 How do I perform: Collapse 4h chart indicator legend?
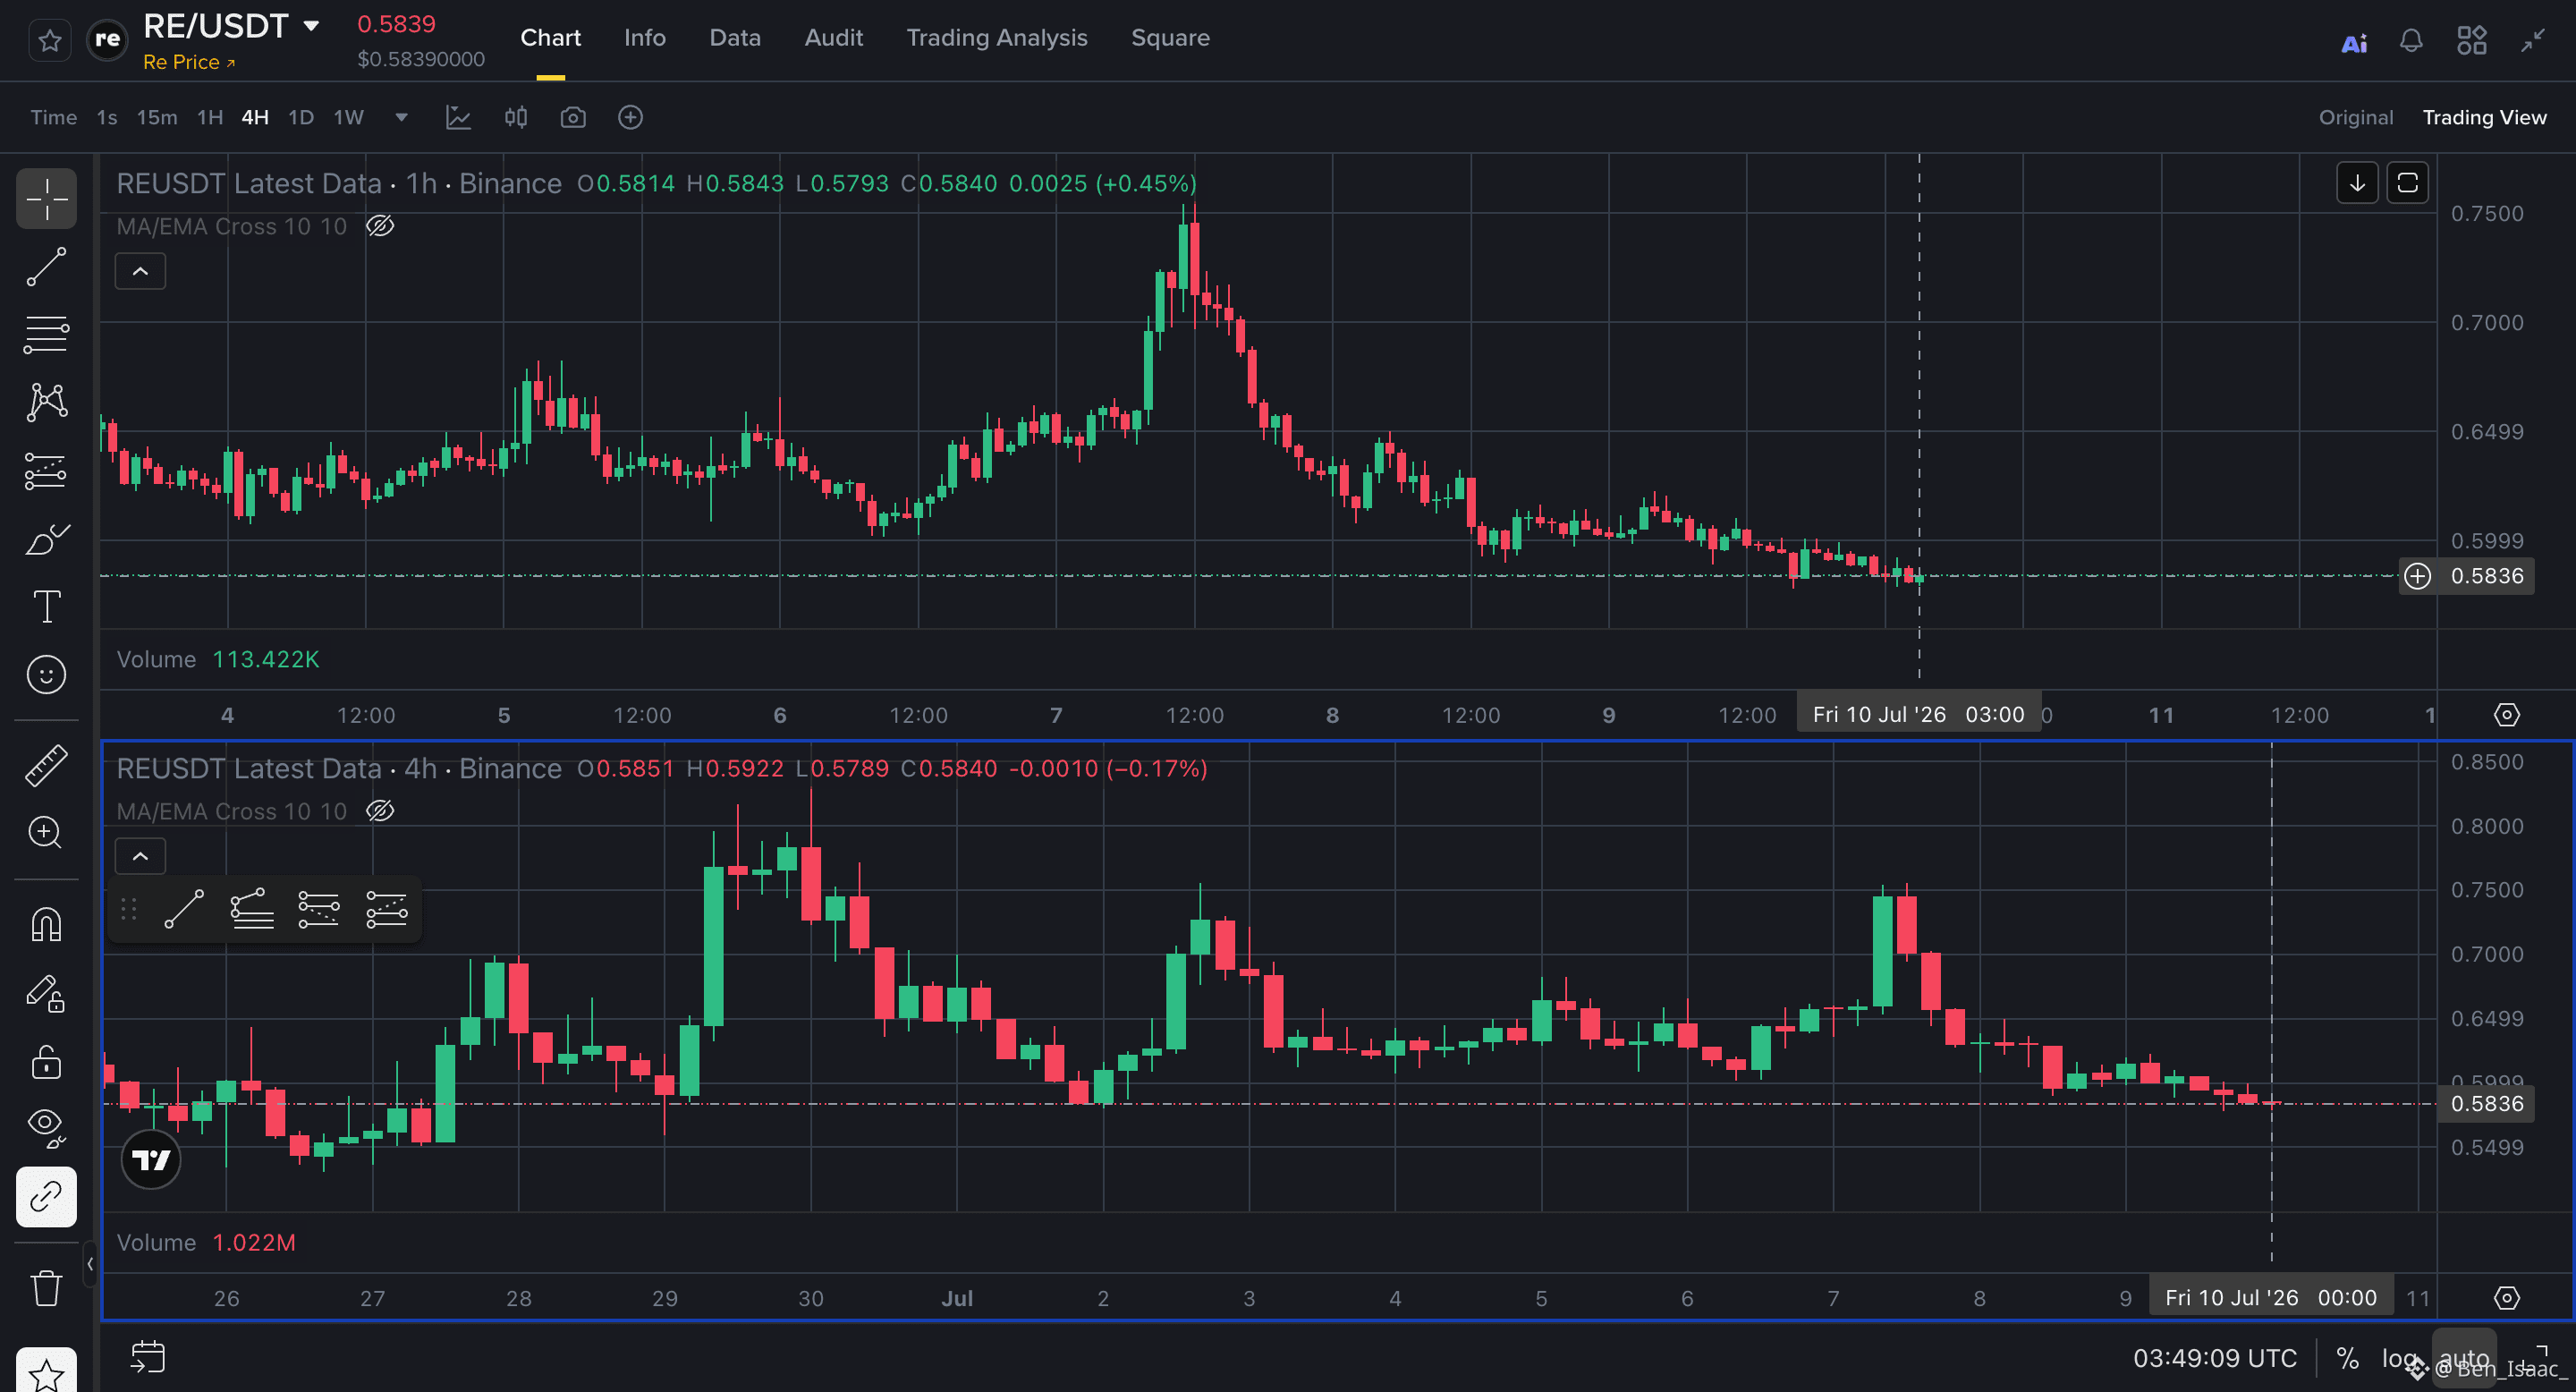tap(140, 856)
